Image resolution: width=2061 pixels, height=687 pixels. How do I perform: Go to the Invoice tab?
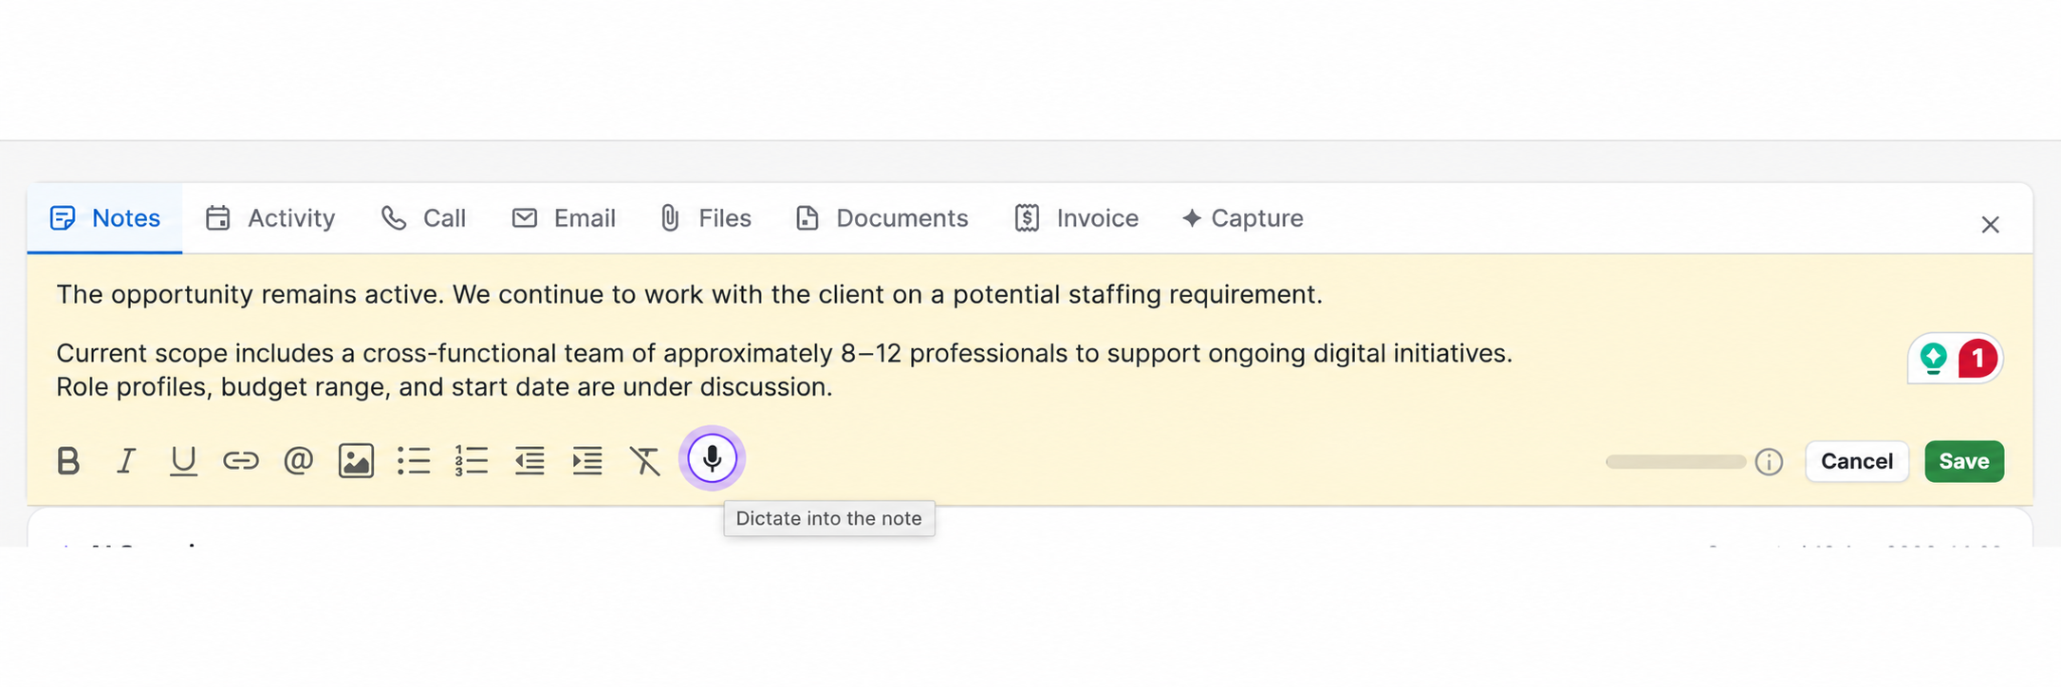(x=1076, y=218)
